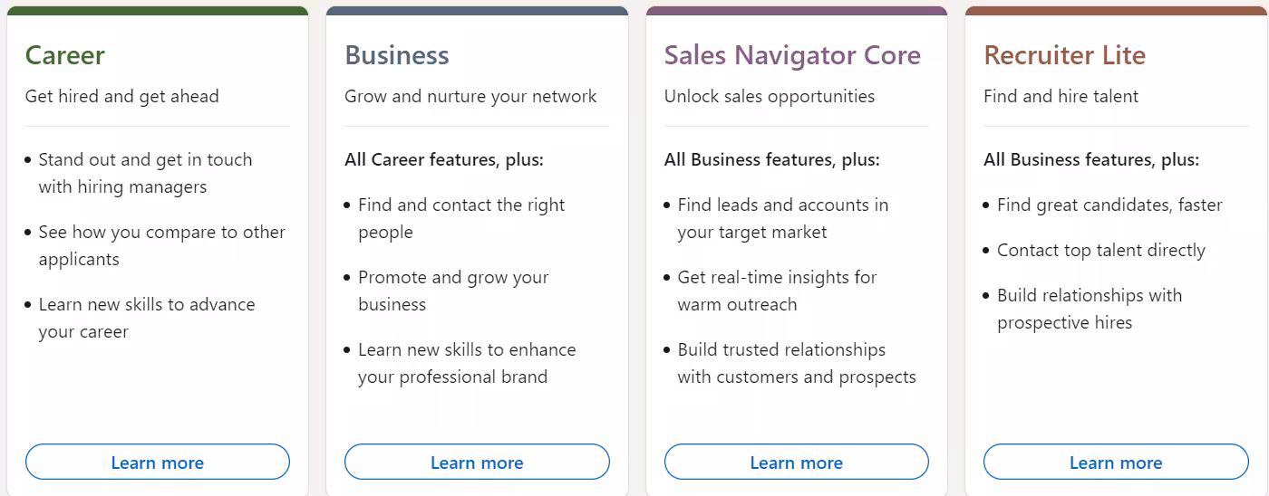Click "Contact top talent directly" bullet
The width and height of the screenshot is (1269, 496).
(x=1101, y=250)
